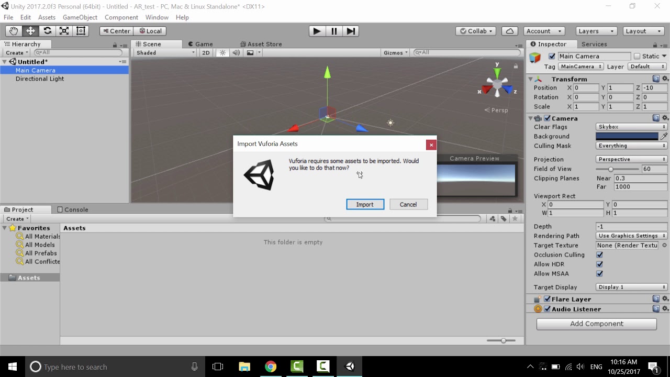Toggle scene audio speaker icon
670x377 pixels.
coord(236,52)
